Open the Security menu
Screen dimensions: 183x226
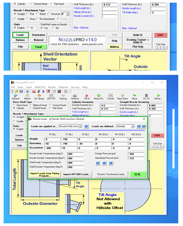[x=75, y=87]
